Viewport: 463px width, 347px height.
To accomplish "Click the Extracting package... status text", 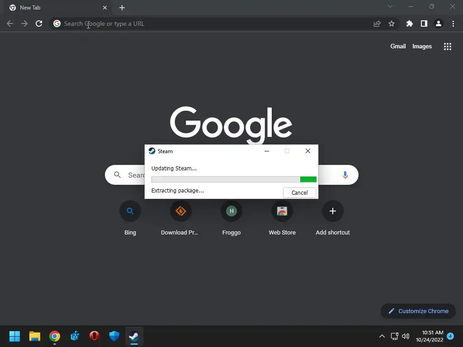I will coord(177,191).
